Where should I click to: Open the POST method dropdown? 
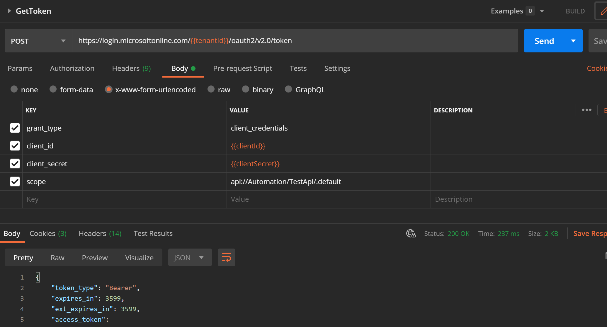tap(38, 41)
